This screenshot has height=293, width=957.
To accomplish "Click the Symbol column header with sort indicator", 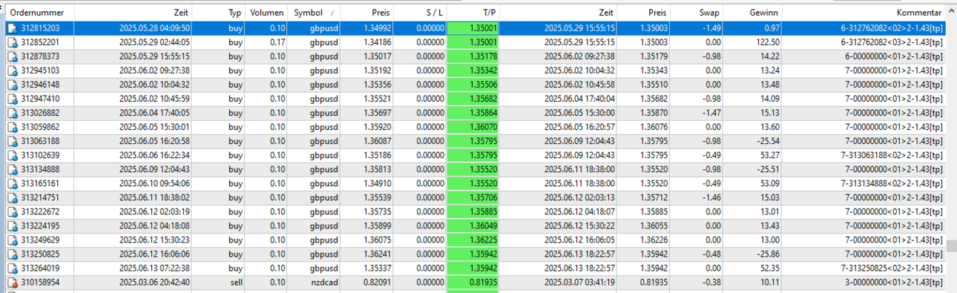I will [x=314, y=13].
